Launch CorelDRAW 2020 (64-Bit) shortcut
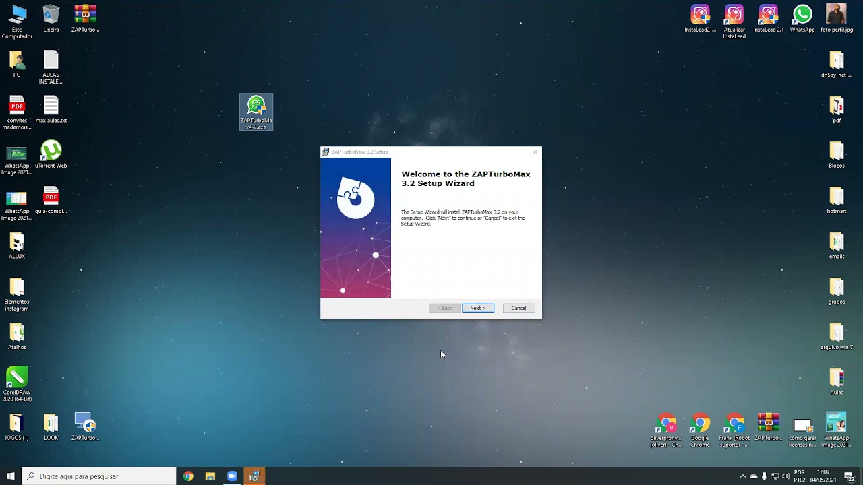863x485 pixels. pyautogui.click(x=17, y=385)
